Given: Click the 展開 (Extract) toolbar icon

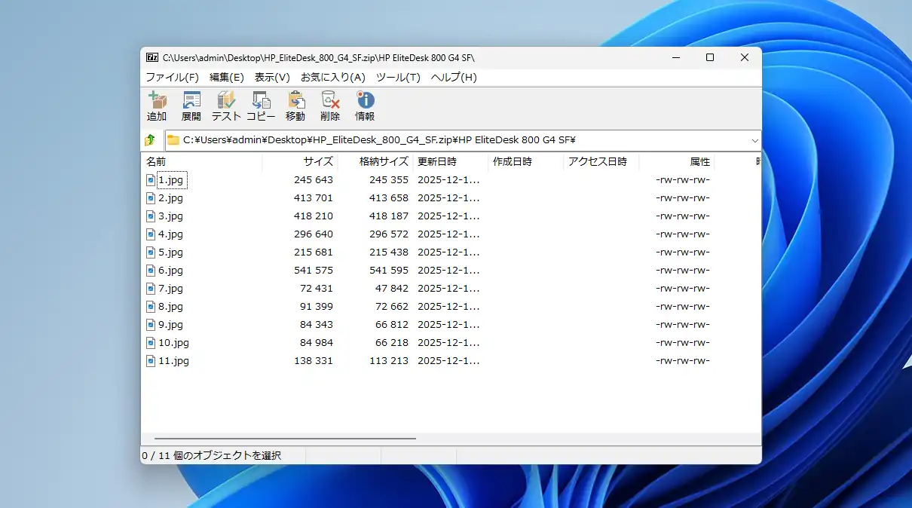Looking at the screenshot, I should pyautogui.click(x=191, y=106).
